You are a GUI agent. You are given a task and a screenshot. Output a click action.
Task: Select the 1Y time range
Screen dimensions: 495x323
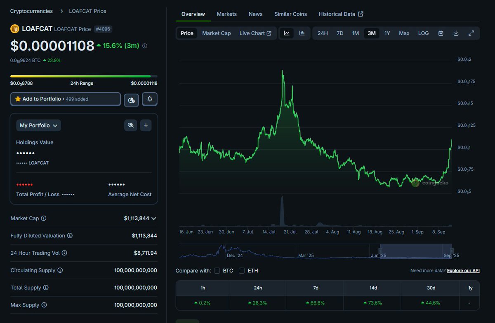coord(387,33)
